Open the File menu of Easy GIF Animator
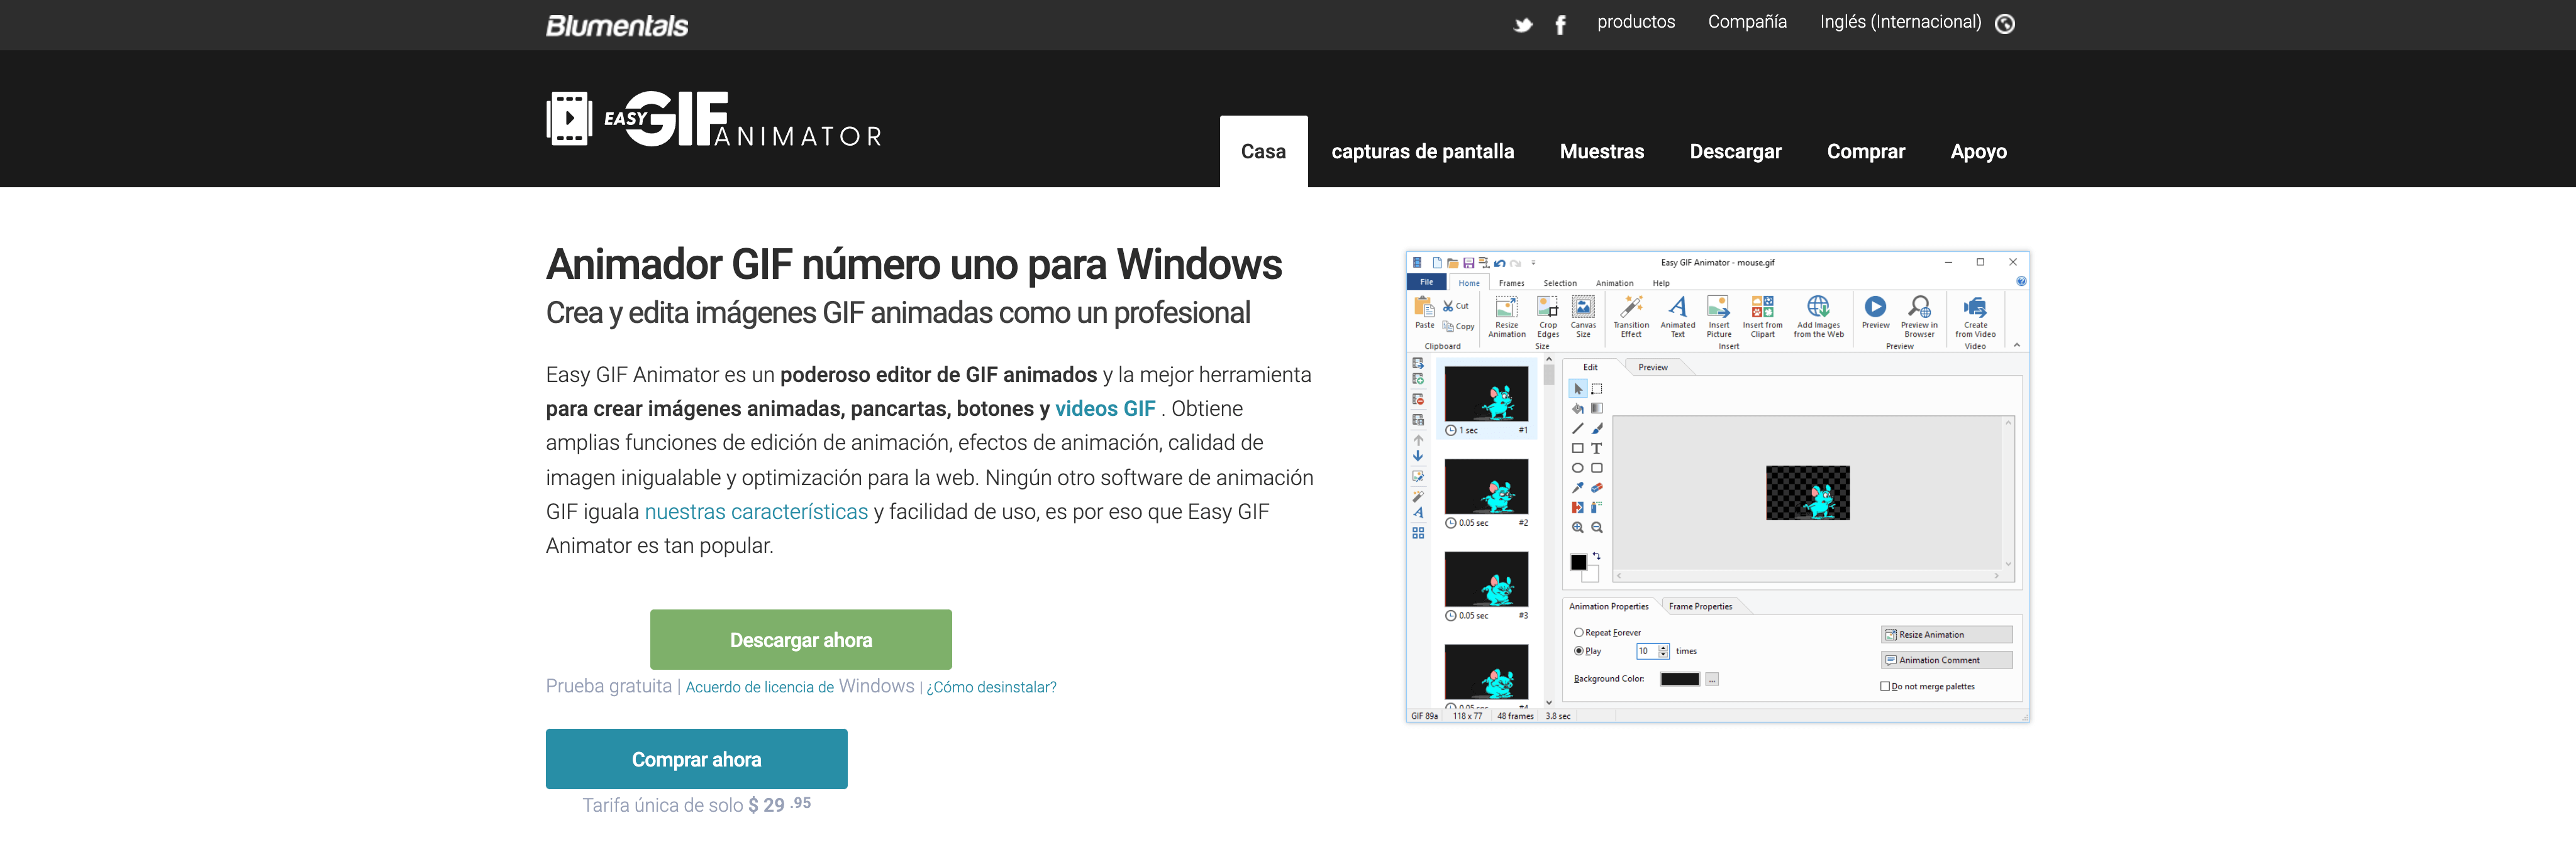2576x857 pixels. [x=1427, y=281]
